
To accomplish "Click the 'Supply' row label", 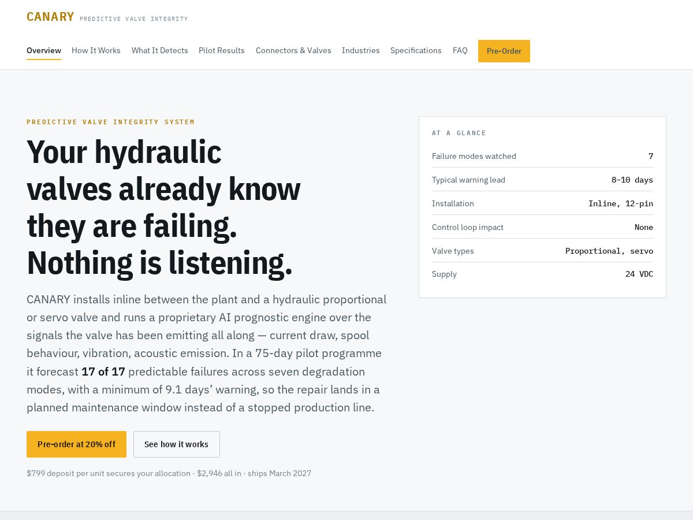I will click(x=444, y=274).
